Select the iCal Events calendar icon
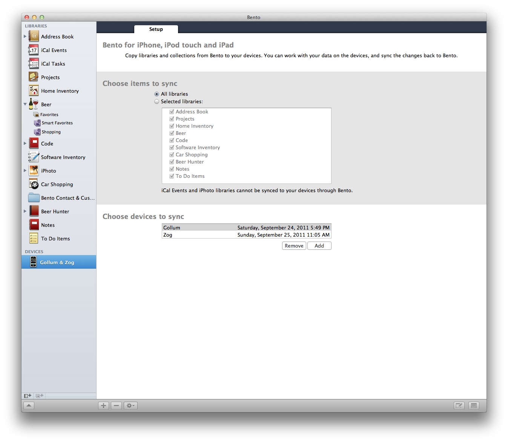Screen dimensions: 508x442 [34, 50]
